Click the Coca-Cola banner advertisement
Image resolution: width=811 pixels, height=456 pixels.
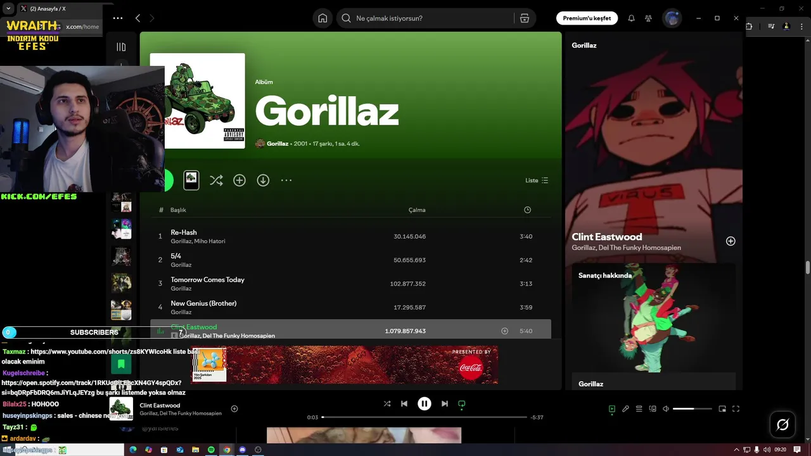pos(345,365)
